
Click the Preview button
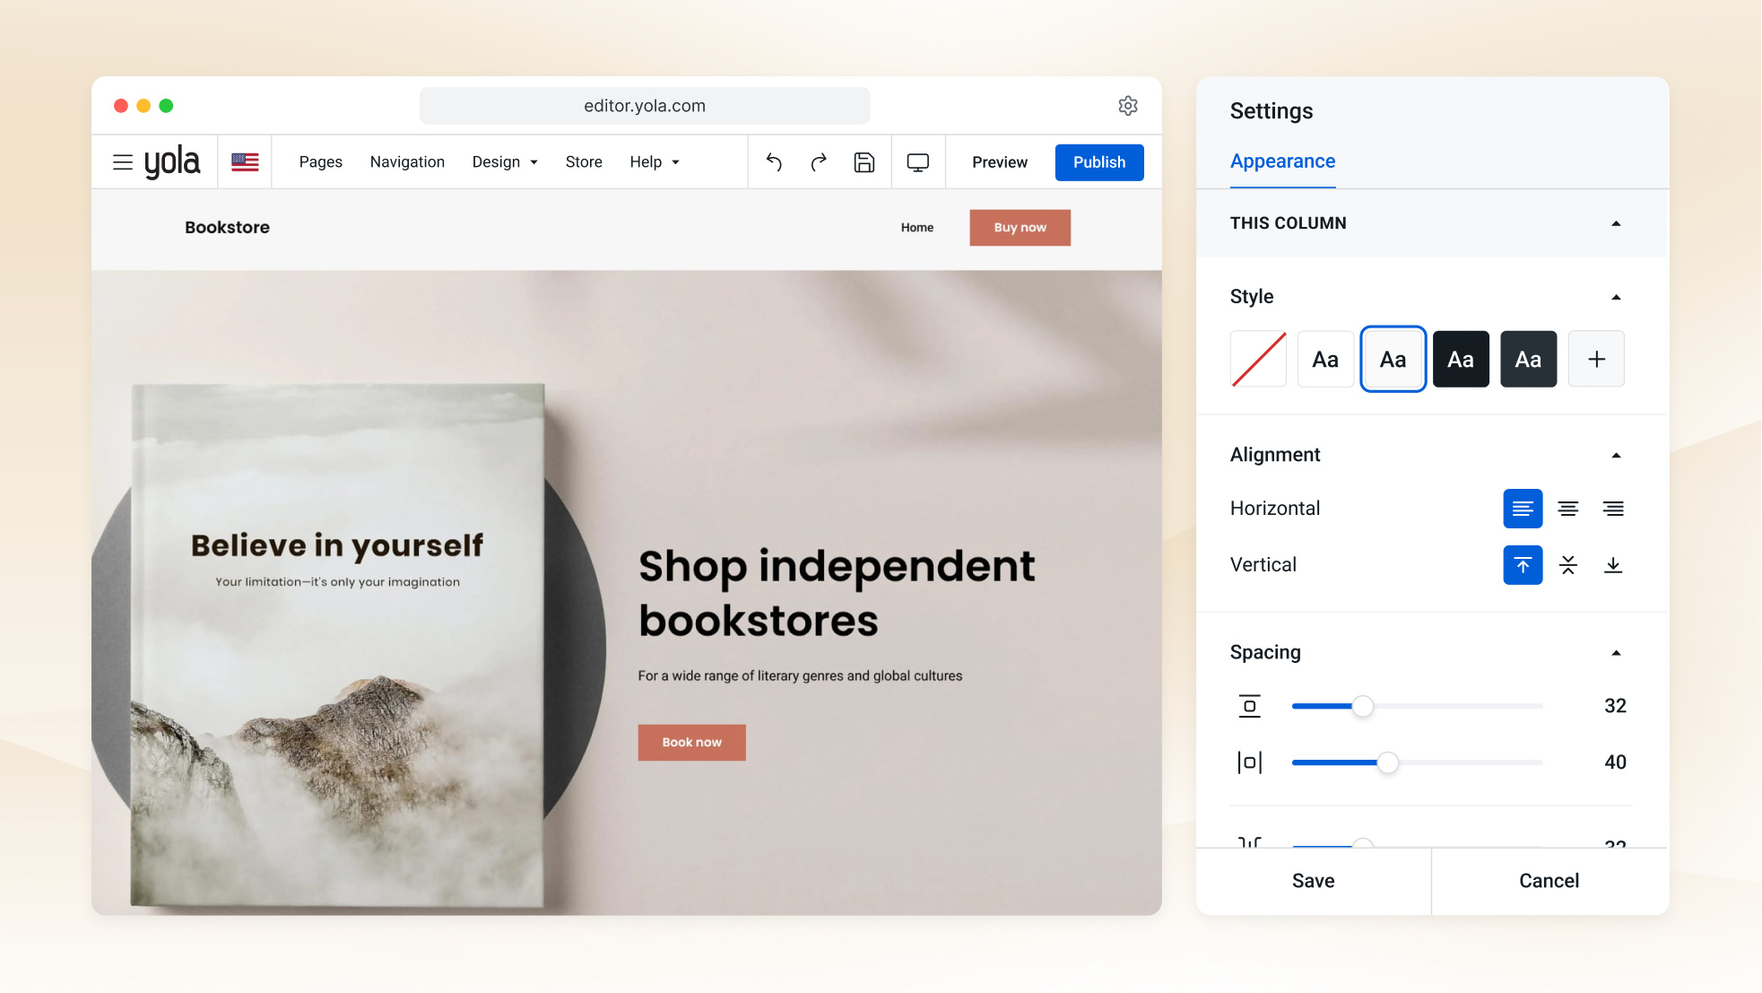click(1000, 162)
